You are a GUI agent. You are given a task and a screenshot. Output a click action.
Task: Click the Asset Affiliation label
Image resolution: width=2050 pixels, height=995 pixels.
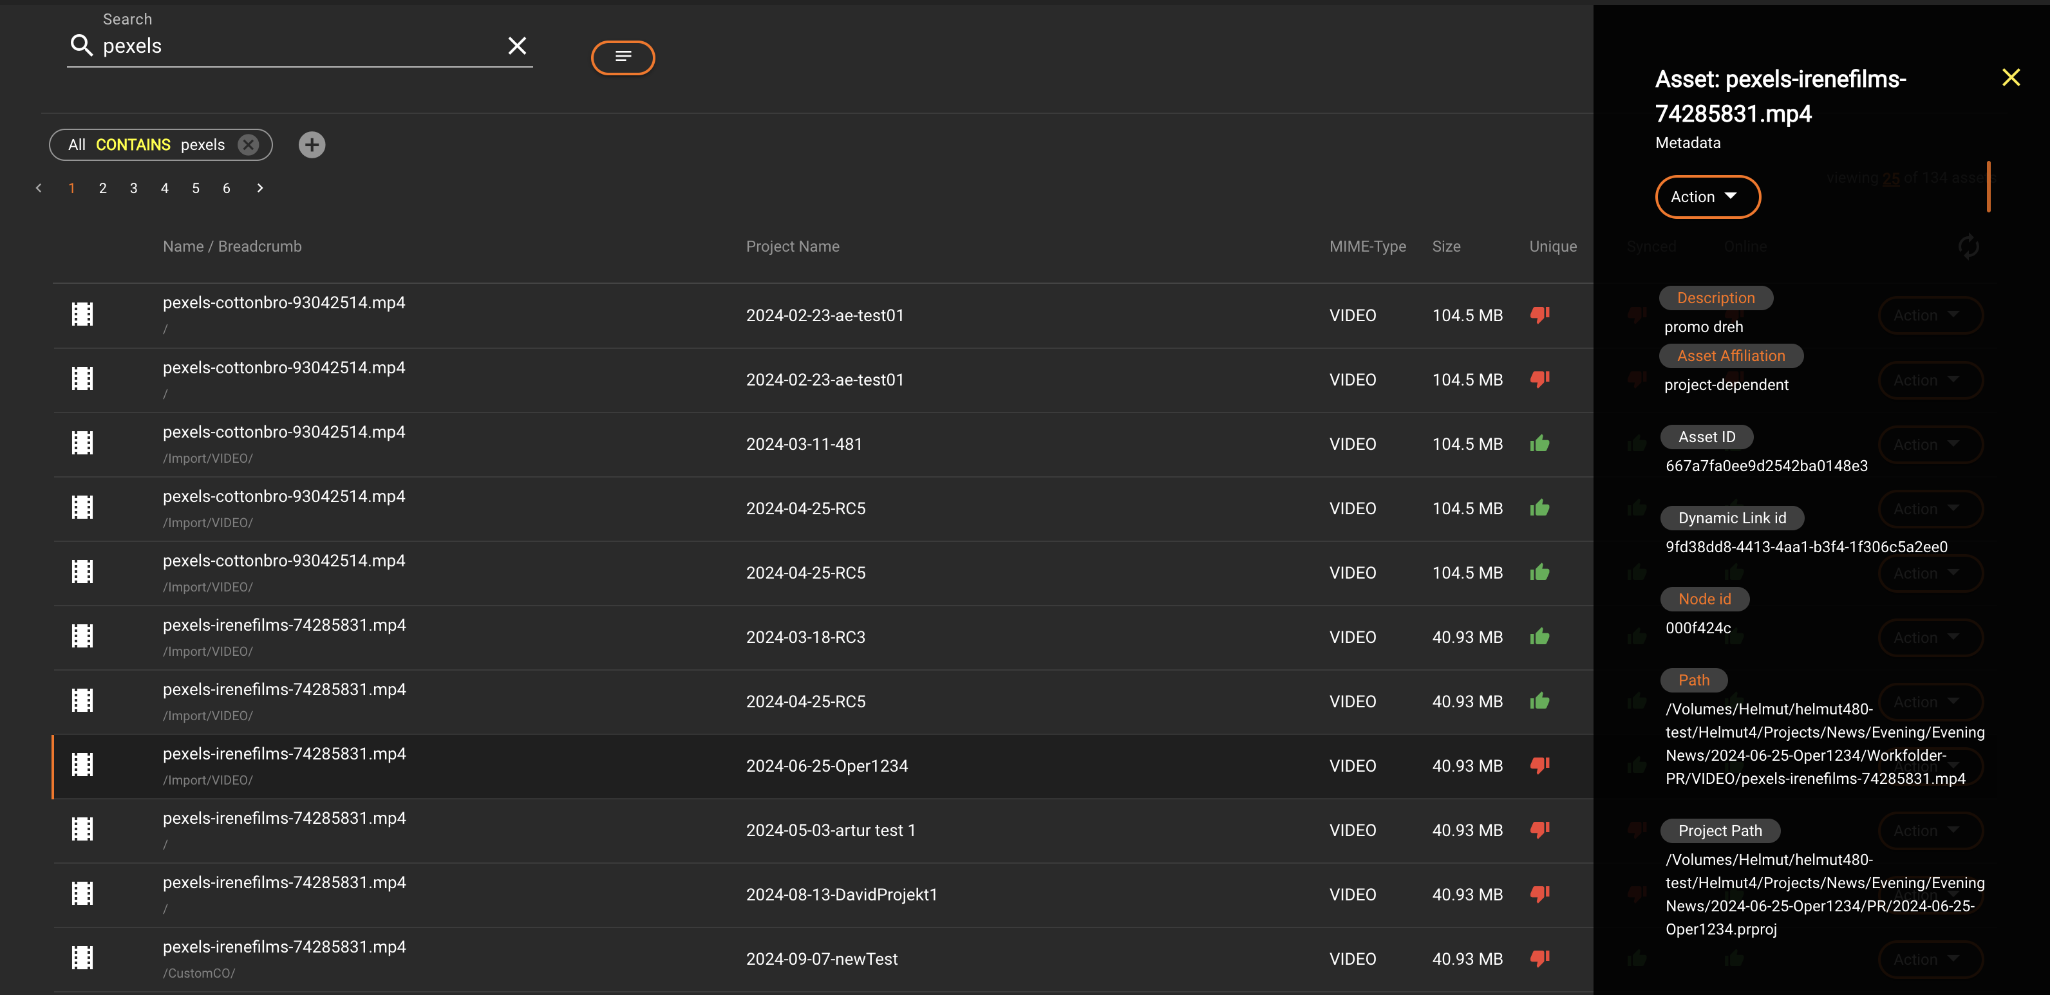1730,357
